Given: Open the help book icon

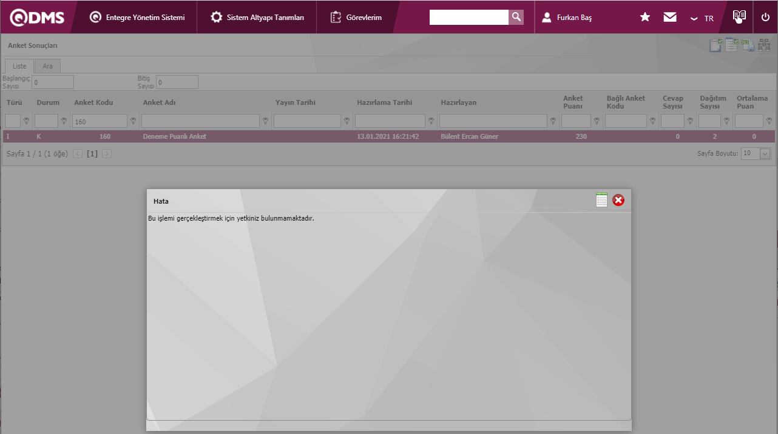Looking at the screenshot, I should (739, 16).
